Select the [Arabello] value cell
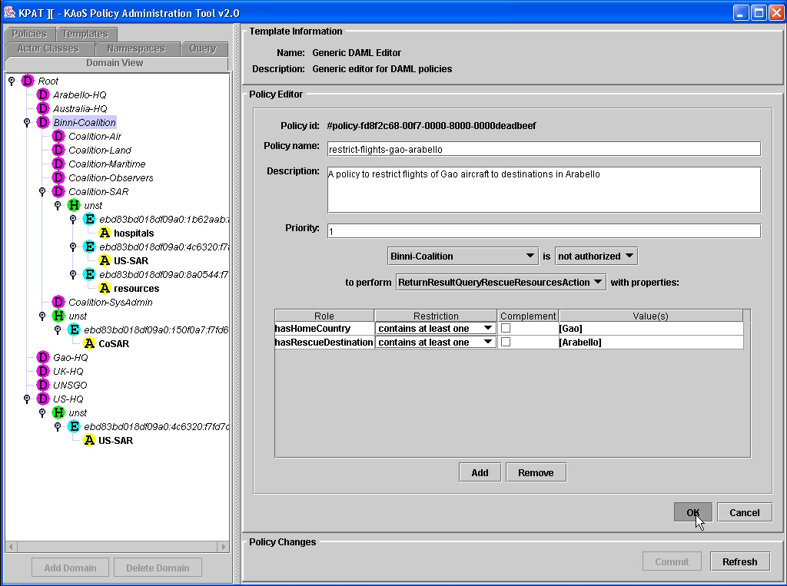The width and height of the screenshot is (787, 586). (x=650, y=343)
